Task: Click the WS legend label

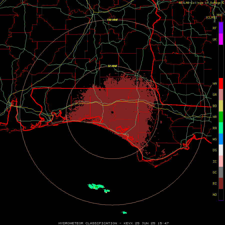Action: click(215, 139)
